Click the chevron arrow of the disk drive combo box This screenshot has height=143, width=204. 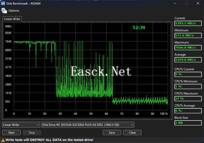(x=132, y=125)
